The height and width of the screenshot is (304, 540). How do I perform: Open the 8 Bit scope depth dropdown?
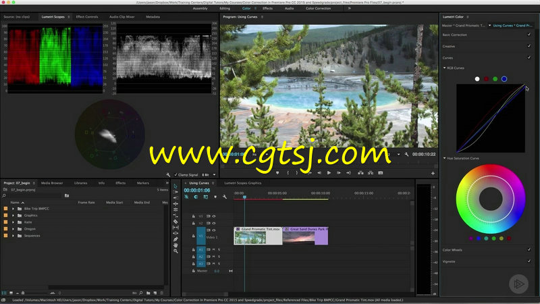(209, 175)
